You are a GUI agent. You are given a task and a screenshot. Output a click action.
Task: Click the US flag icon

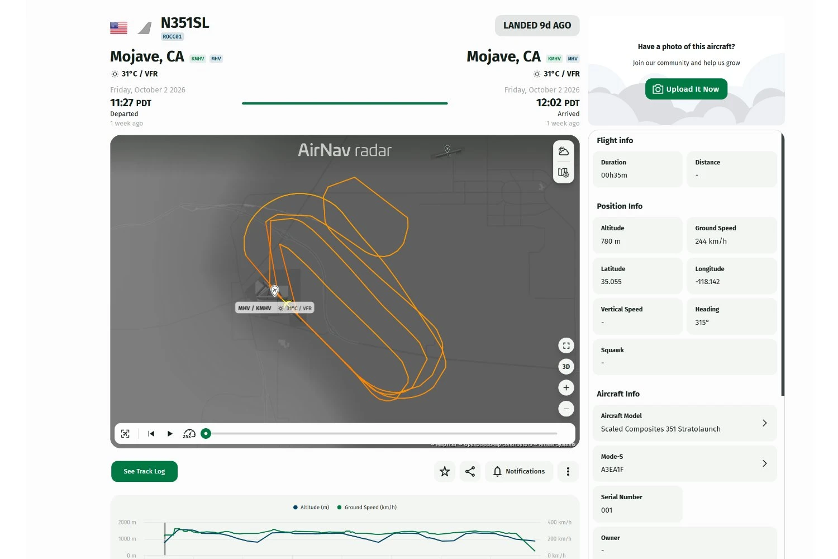118,28
